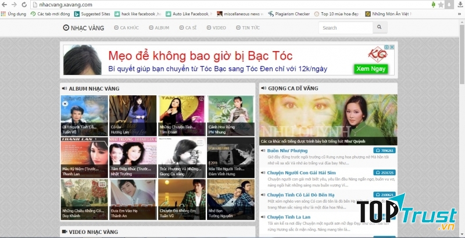Click speaker icon beside Chuyện Tình Cô Lái Đò
This screenshot has height=238, width=465.
coord(263,195)
